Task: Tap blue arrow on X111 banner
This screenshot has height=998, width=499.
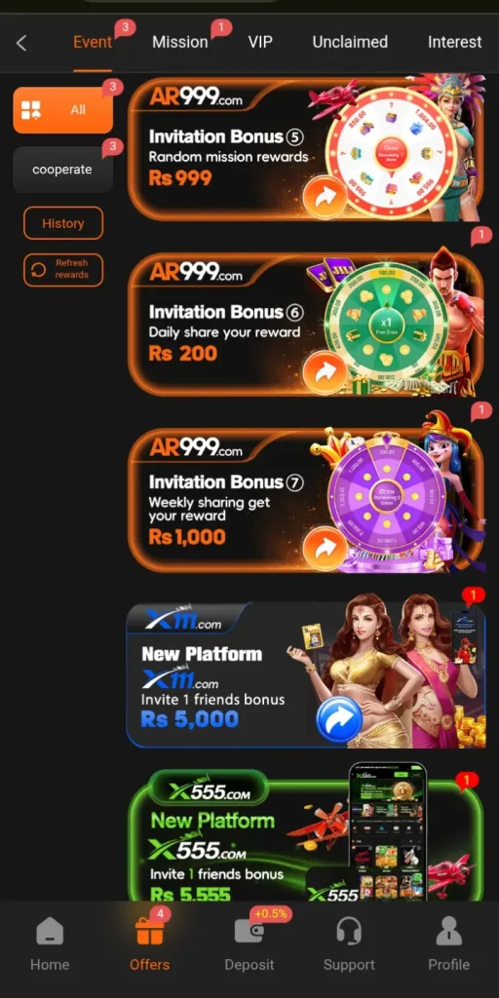Action: [338, 719]
